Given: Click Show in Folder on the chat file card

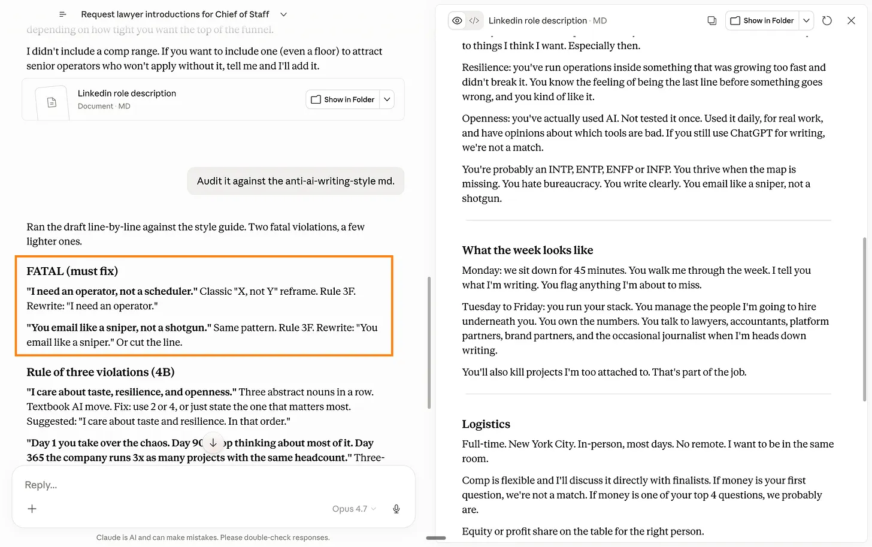Looking at the screenshot, I should pos(343,99).
